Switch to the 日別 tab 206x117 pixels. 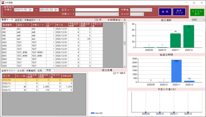(40, 70)
